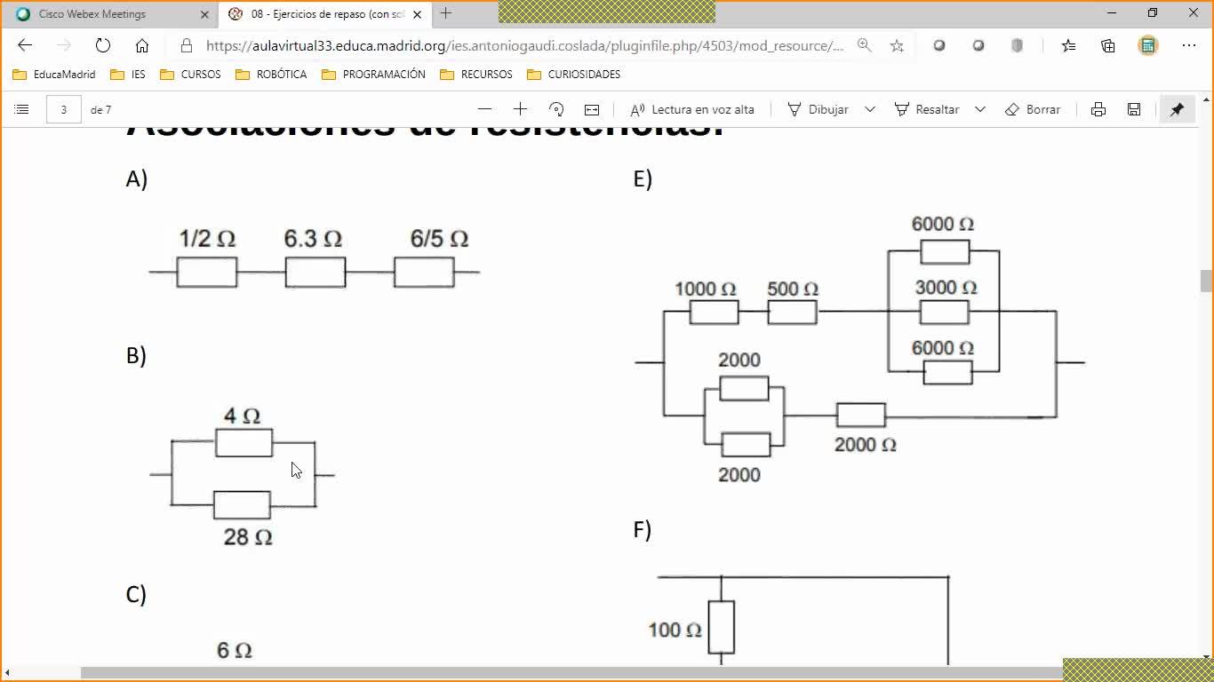
Task: Toggle the pin toolbar button
Action: 1177,109
